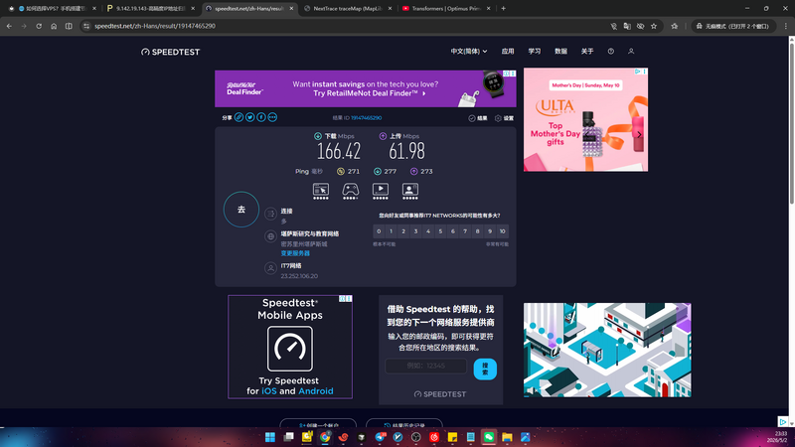Click the postal code input field
The image size is (795, 447).
[x=426, y=366]
